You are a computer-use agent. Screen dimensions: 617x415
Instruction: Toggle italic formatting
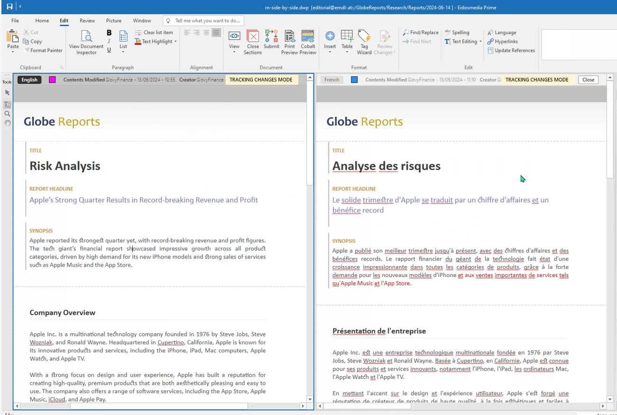pyautogui.click(x=109, y=41)
